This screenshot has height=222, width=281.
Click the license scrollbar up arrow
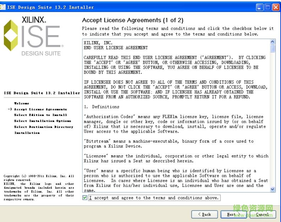pos(272,42)
